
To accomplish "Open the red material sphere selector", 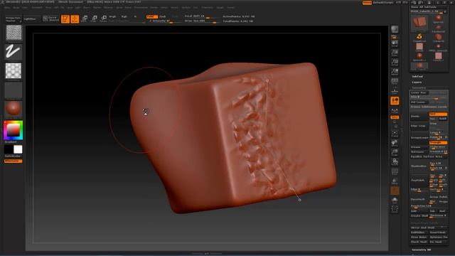I will pyautogui.click(x=14, y=109).
